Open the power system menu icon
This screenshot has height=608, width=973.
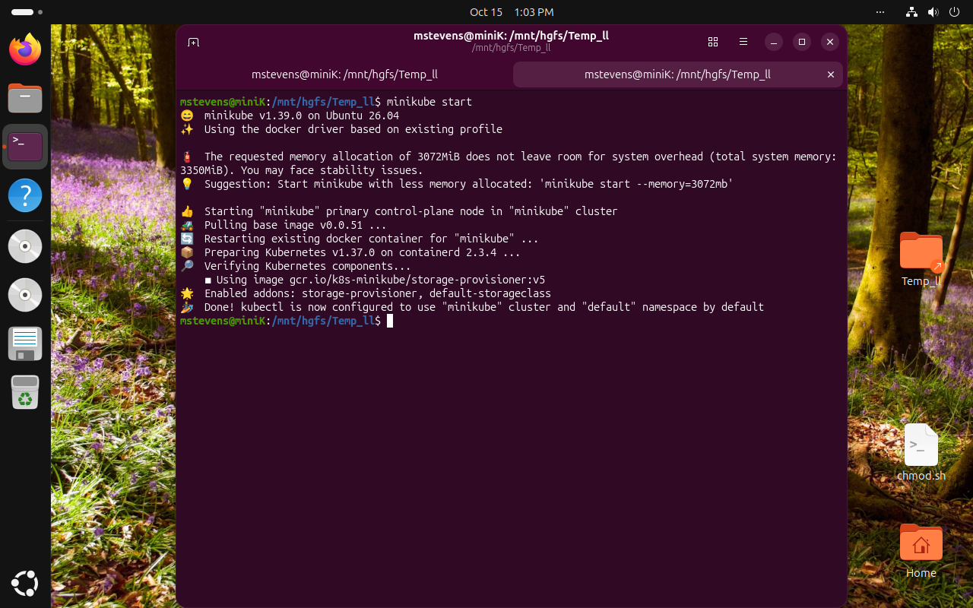[955, 12]
